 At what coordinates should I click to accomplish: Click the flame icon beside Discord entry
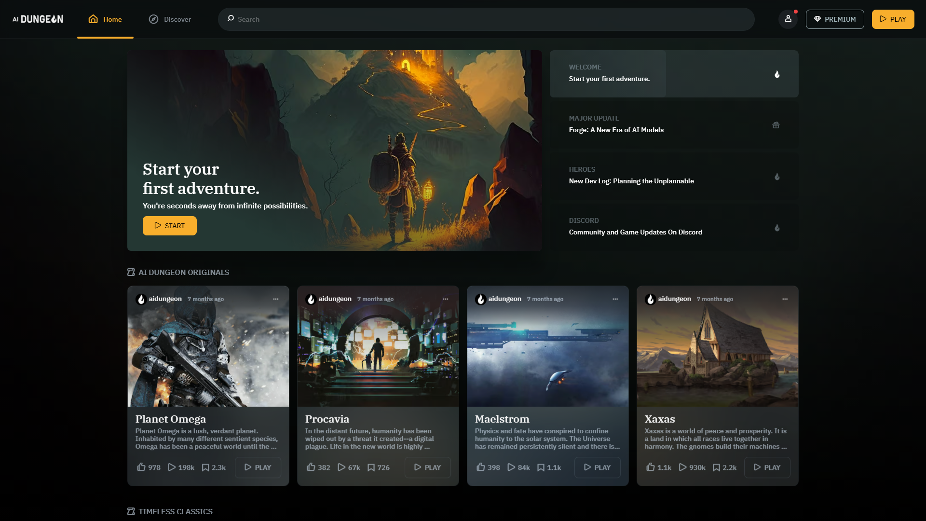coord(777,227)
